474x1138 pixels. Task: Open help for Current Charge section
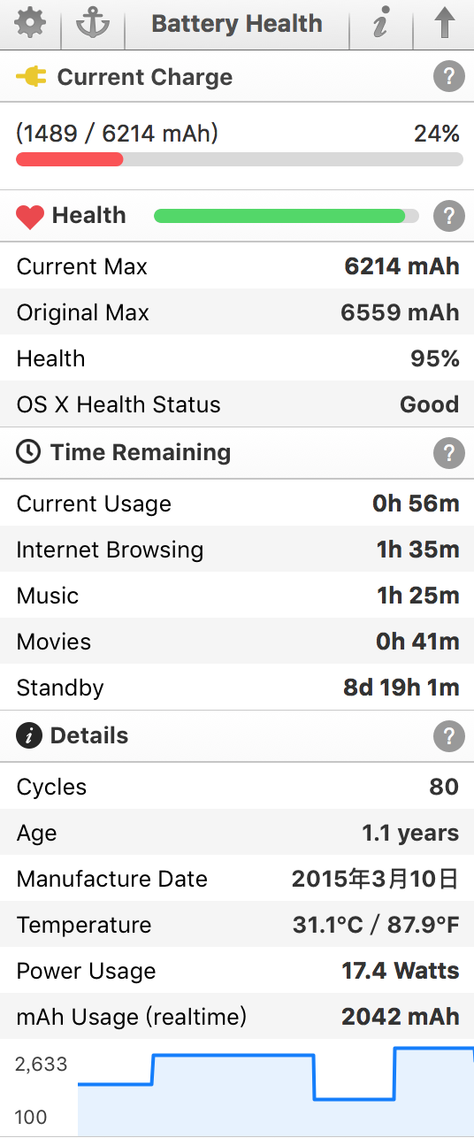click(x=449, y=77)
